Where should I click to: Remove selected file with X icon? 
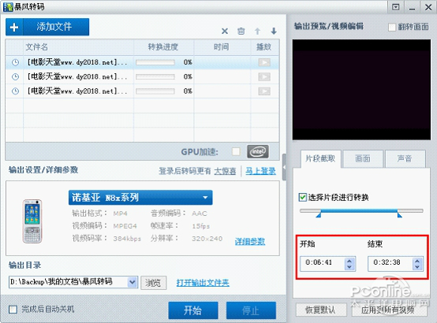225,32
